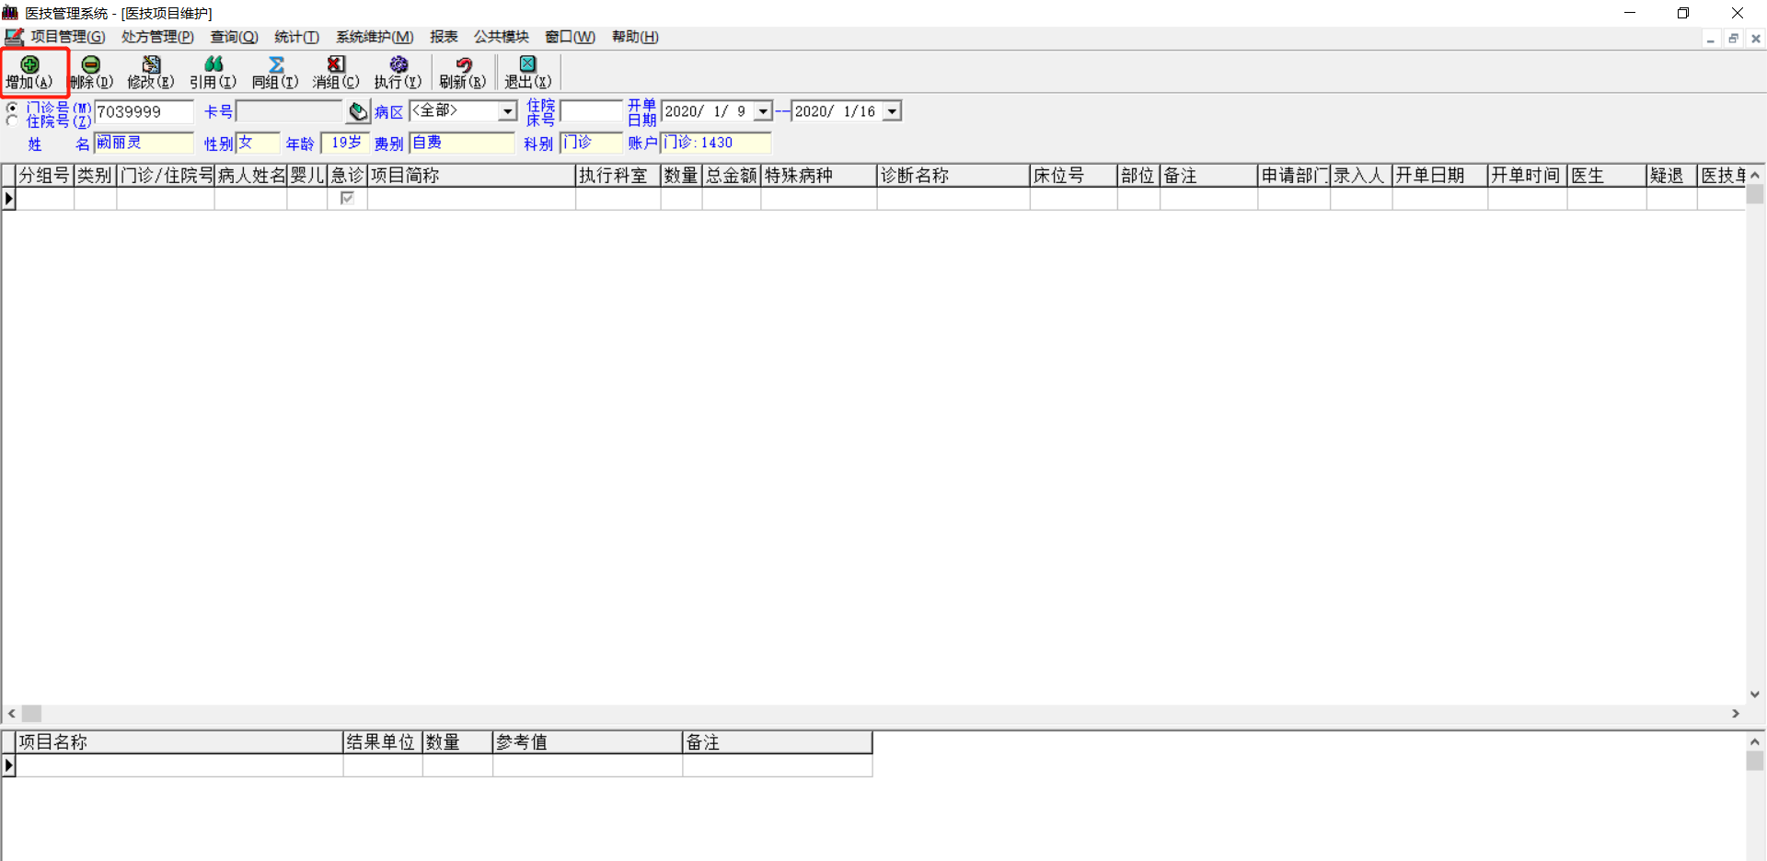
Task: Select the 住院号(Z) radio button
Action: click(12, 121)
